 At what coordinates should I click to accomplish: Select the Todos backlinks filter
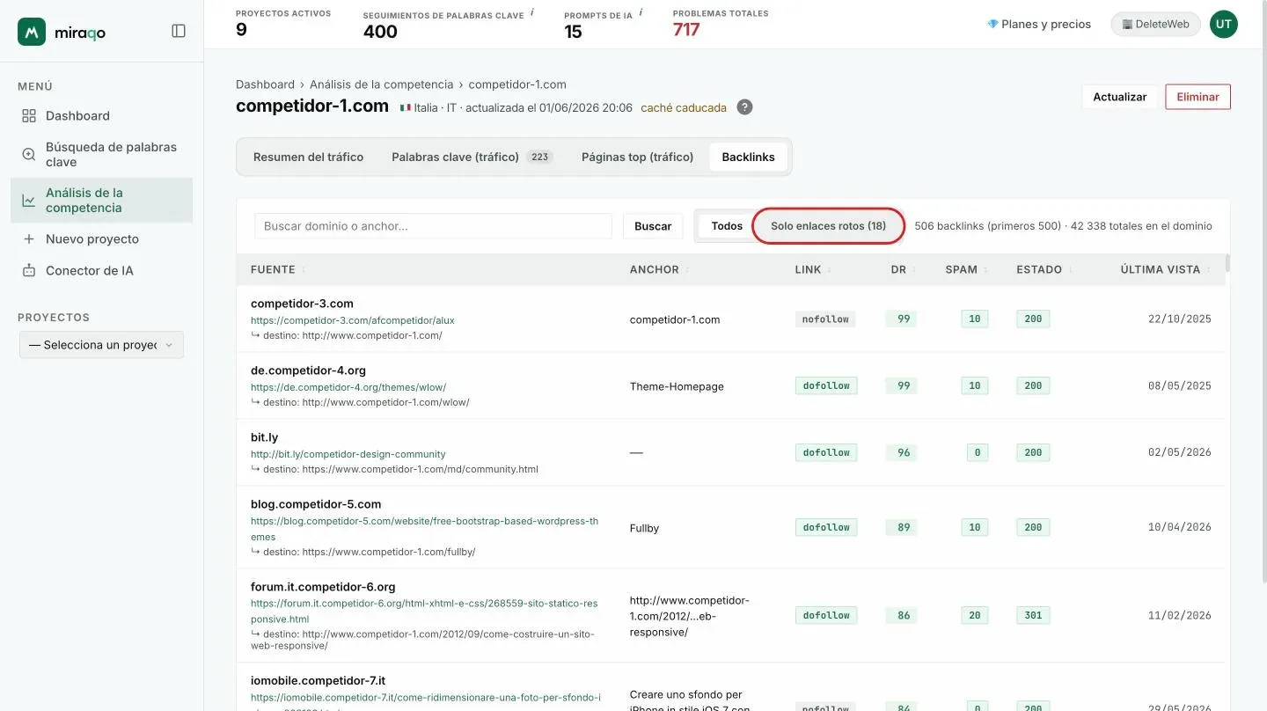[727, 226]
